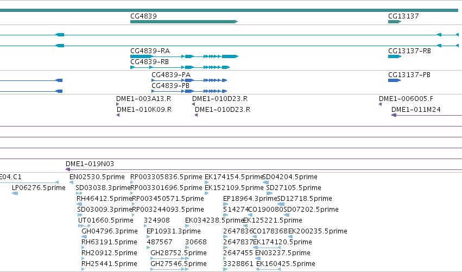462x272 pixels.
Task: Select the DME1-010K09.R arrow marker
Action: pyautogui.click(x=118, y=115)
